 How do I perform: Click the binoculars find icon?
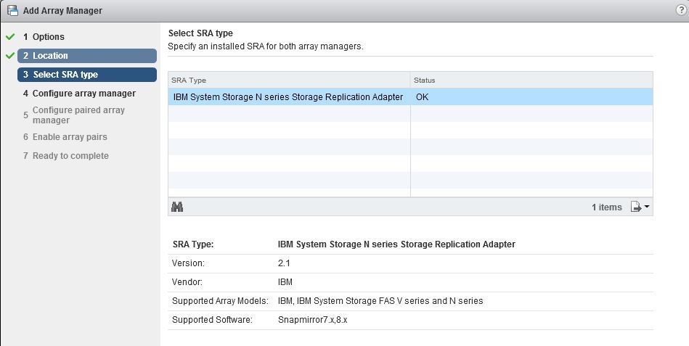(177, 207)
